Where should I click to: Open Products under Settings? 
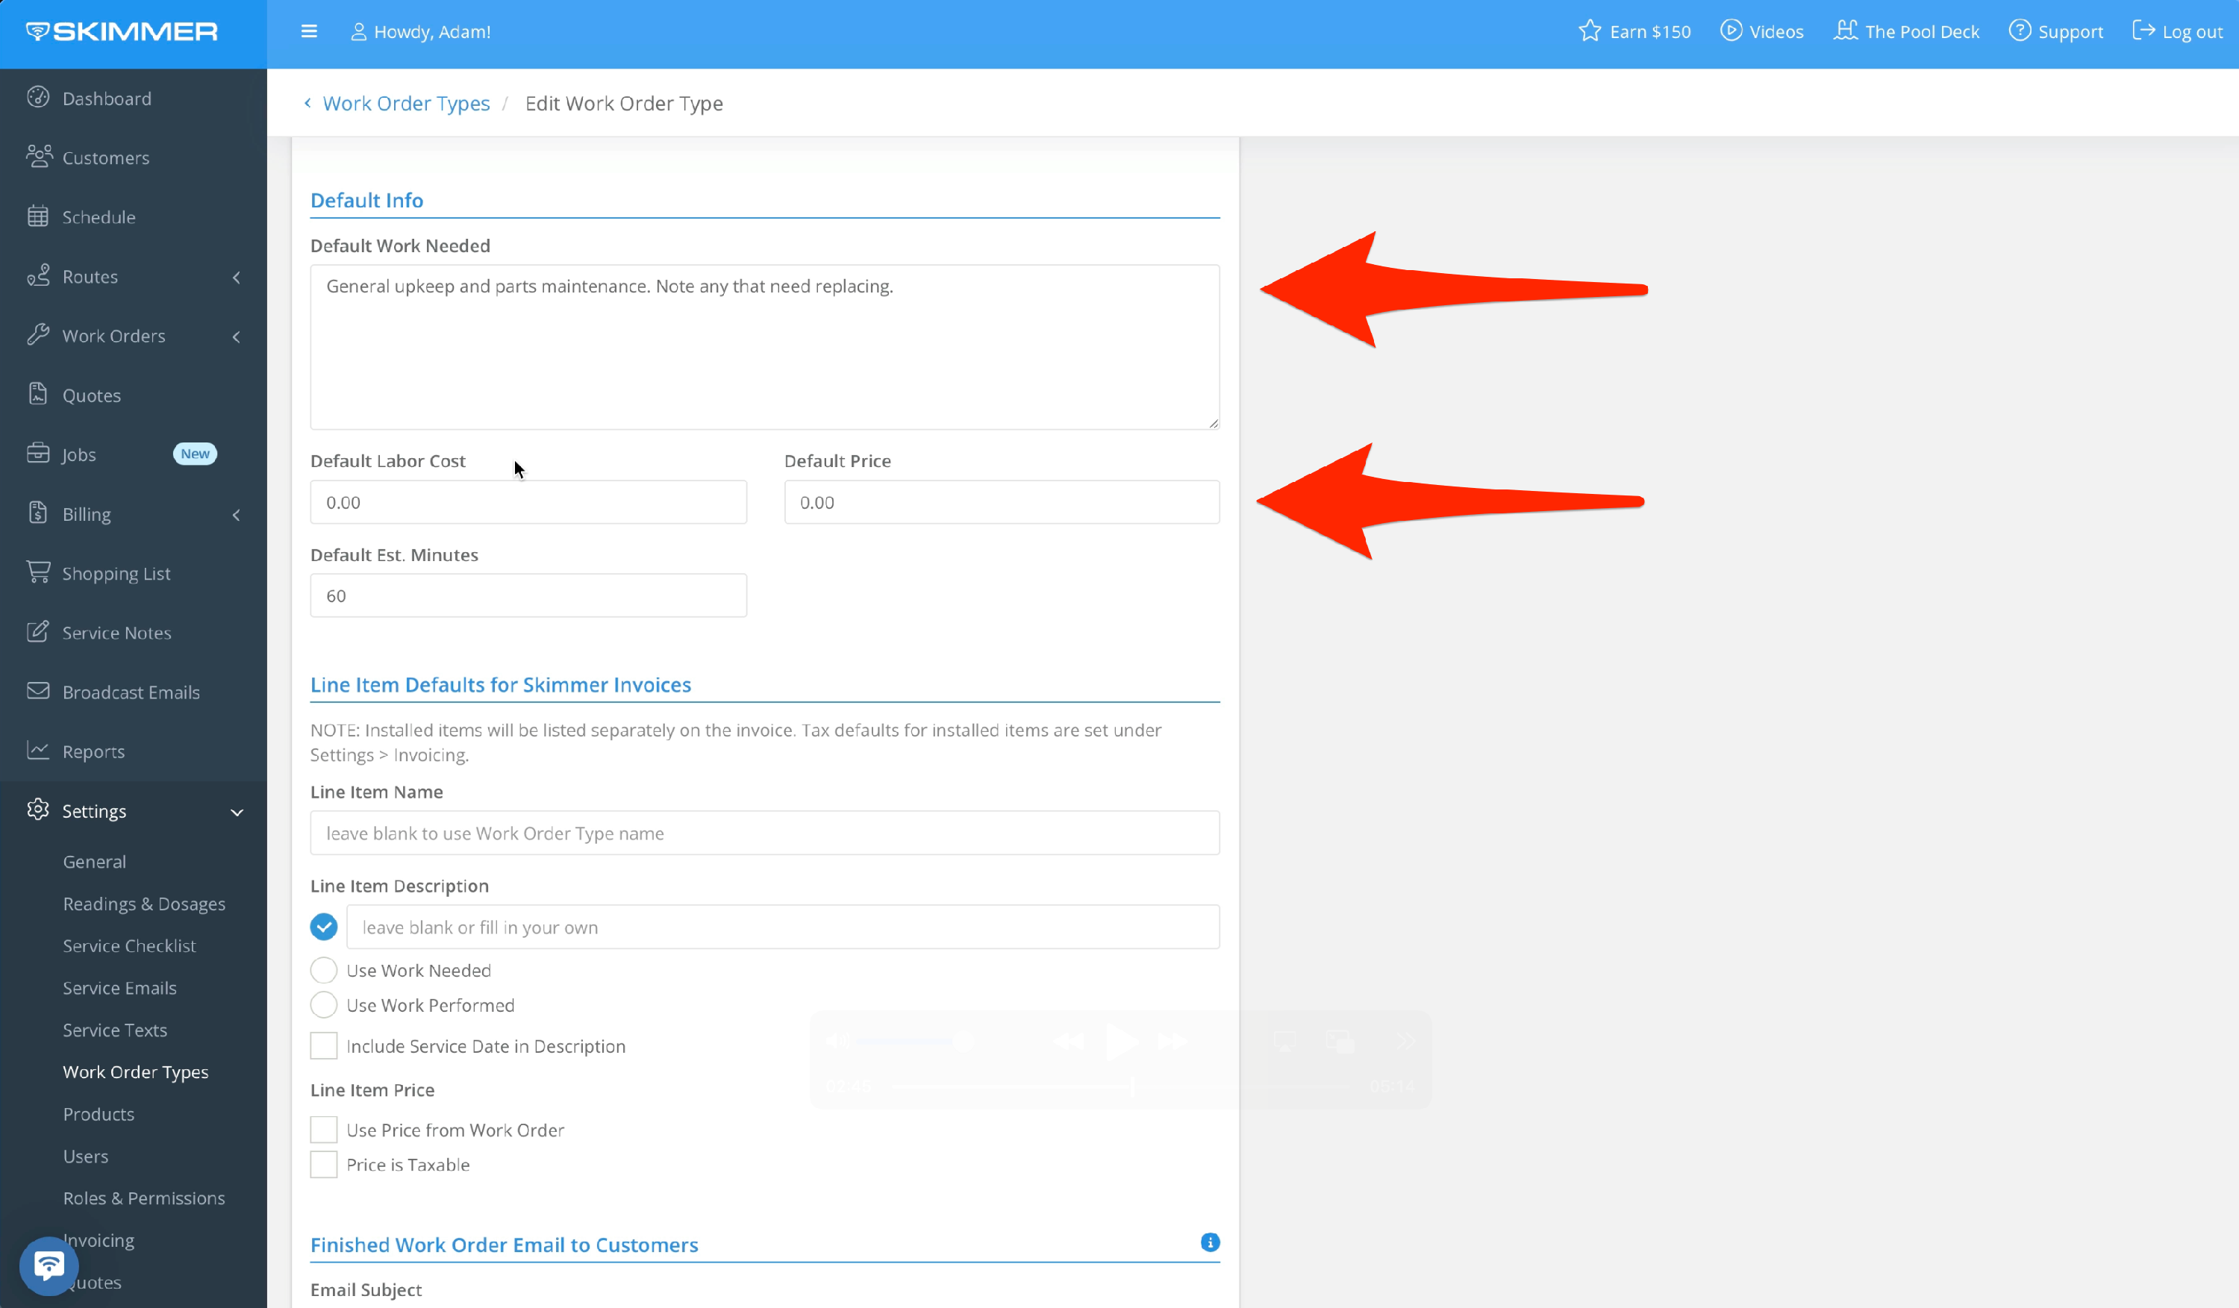pos(99,1113)
